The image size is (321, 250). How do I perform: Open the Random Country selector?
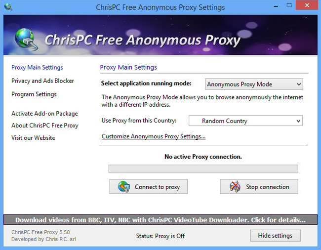(x=245, y=121)
